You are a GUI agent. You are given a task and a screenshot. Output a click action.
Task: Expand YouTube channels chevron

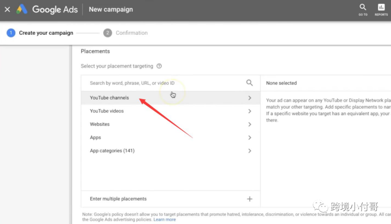click(x=249, y=98)
